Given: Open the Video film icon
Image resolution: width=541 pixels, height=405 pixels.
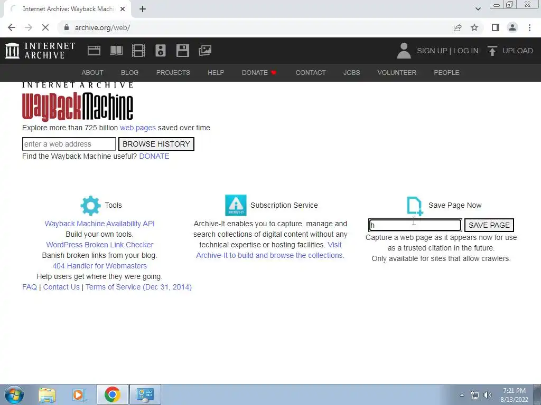Looking at the screenshot, I should (x=138, y=51).
